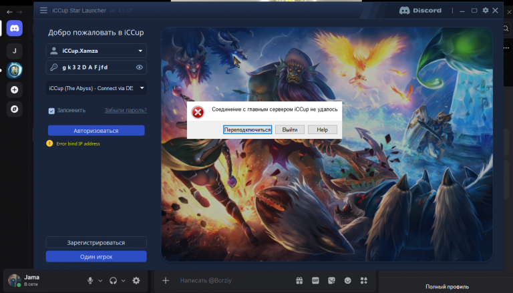
Task: Open the GIF picker in Discord
Action: point(315,280)
